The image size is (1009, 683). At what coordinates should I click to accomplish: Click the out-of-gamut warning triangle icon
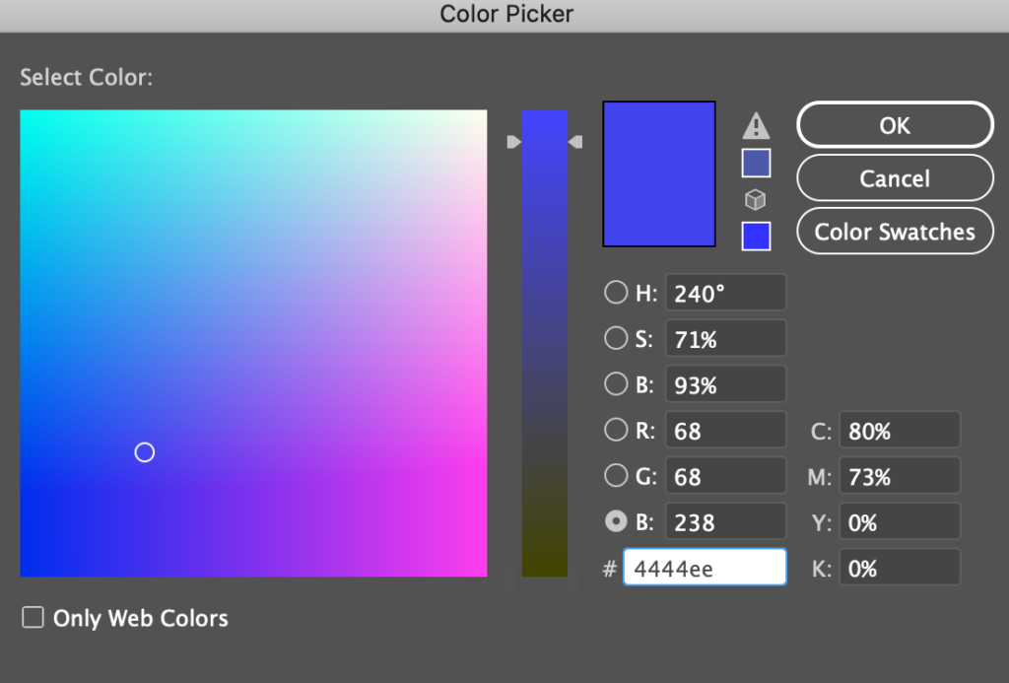(x=756, y=126)
